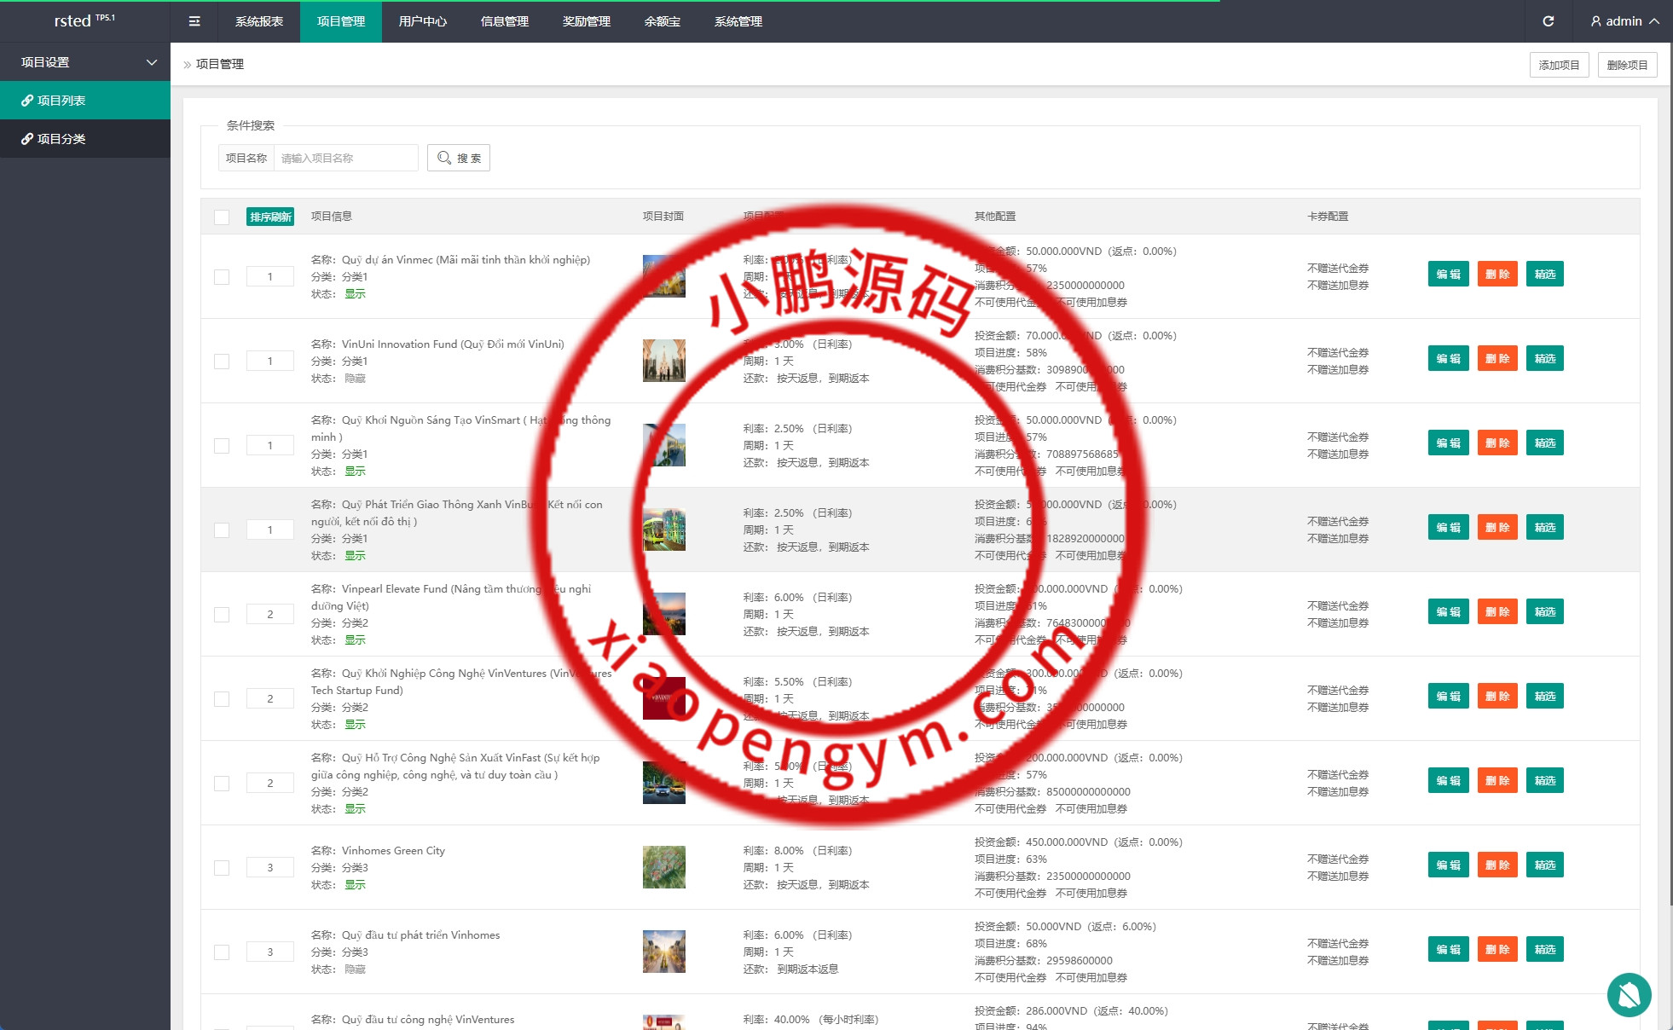1673x1030 pixels.
Task: Open the 余额宝 top menu
Action: 663,21
